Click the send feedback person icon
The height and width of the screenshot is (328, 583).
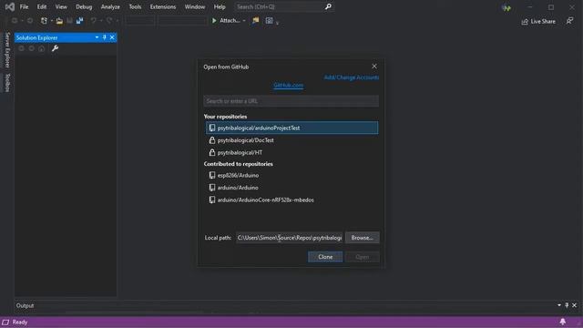coord(569,21)
